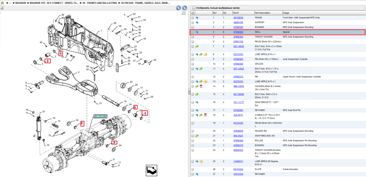This screenshot has width=366, height=177.
Task: Click the box icon in 13408411 row
Action: pos(201,161)
